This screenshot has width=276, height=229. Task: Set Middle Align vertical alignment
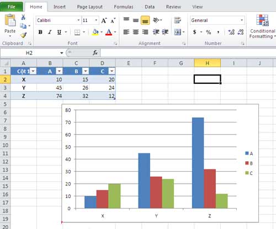(x=136, y=20)
